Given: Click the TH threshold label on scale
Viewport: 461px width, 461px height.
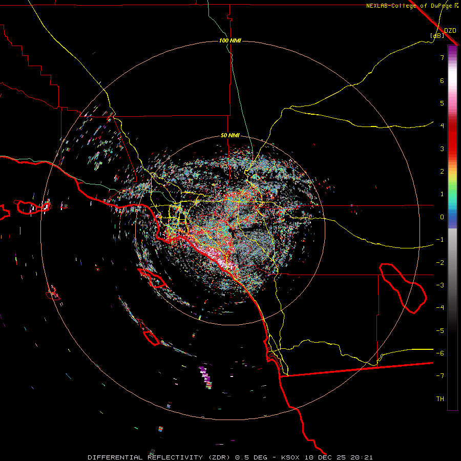Looking at the screenshot, I should click(x=440, y=399).
